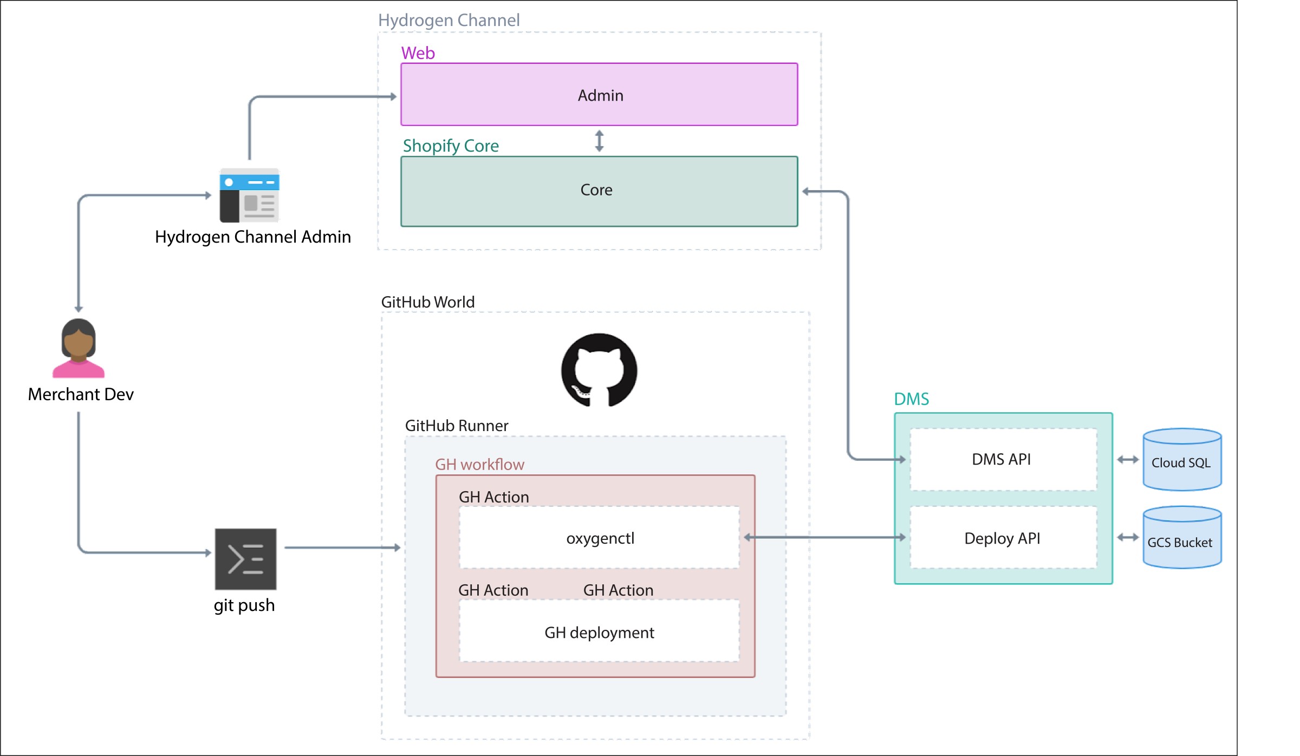
Task: Select the Merchant Dev person icon
Action: (79, 348)
